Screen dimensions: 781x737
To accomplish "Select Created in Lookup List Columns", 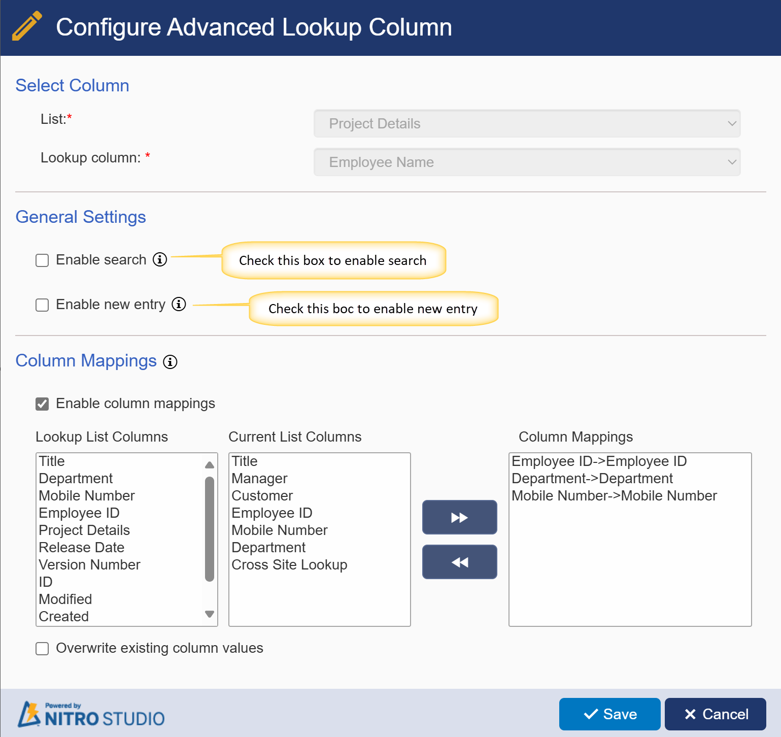I will [120, 617].
